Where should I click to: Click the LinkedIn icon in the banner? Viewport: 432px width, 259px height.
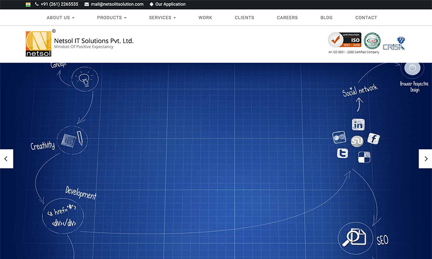358,125
